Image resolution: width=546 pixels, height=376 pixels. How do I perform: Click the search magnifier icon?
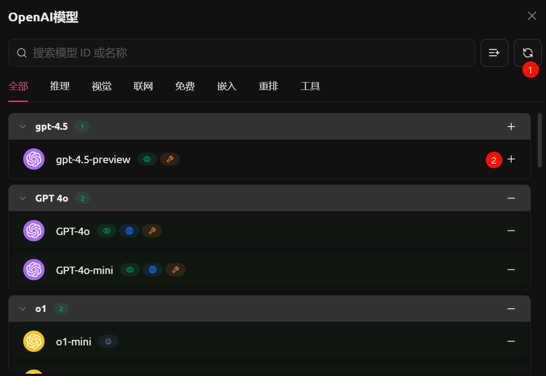click(22, 53)
